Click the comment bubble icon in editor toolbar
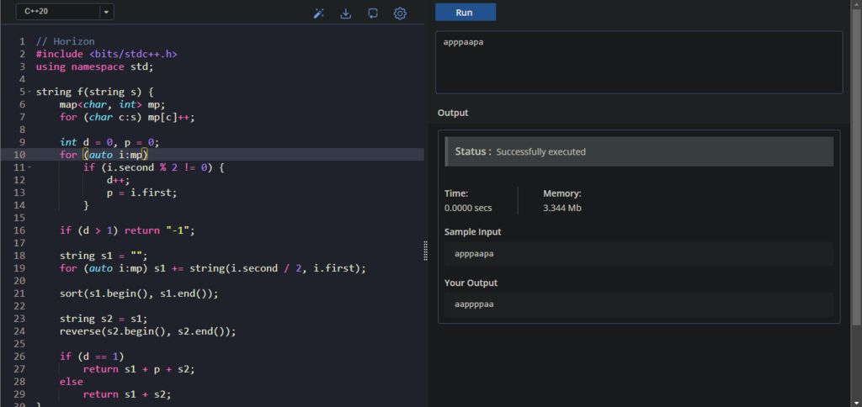Viewport: 862px width, 407px height. click(x=373, y=13)
